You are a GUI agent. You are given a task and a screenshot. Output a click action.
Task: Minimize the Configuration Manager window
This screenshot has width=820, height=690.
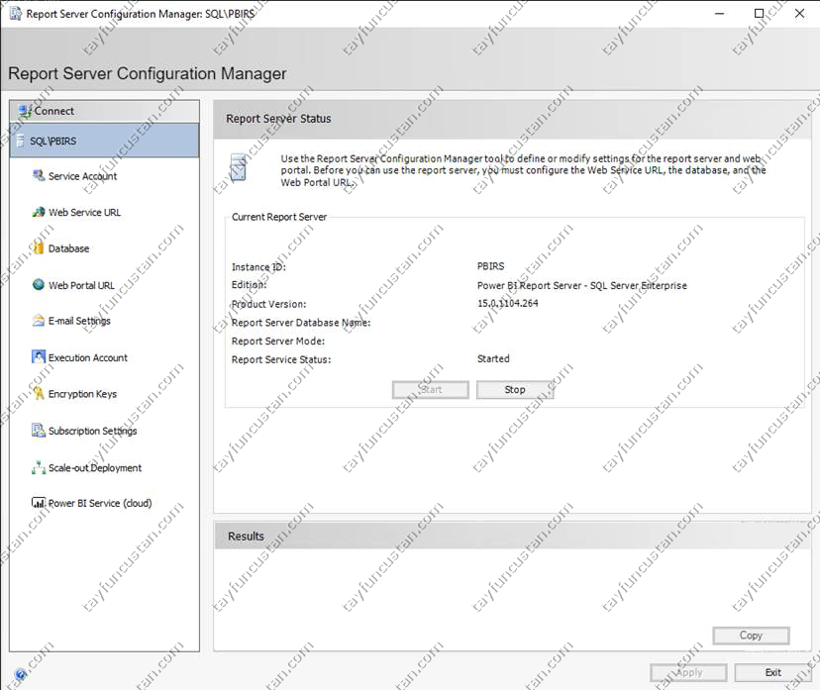(720, 14)
